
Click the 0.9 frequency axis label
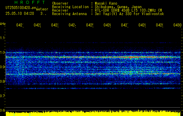coord(2,67)
